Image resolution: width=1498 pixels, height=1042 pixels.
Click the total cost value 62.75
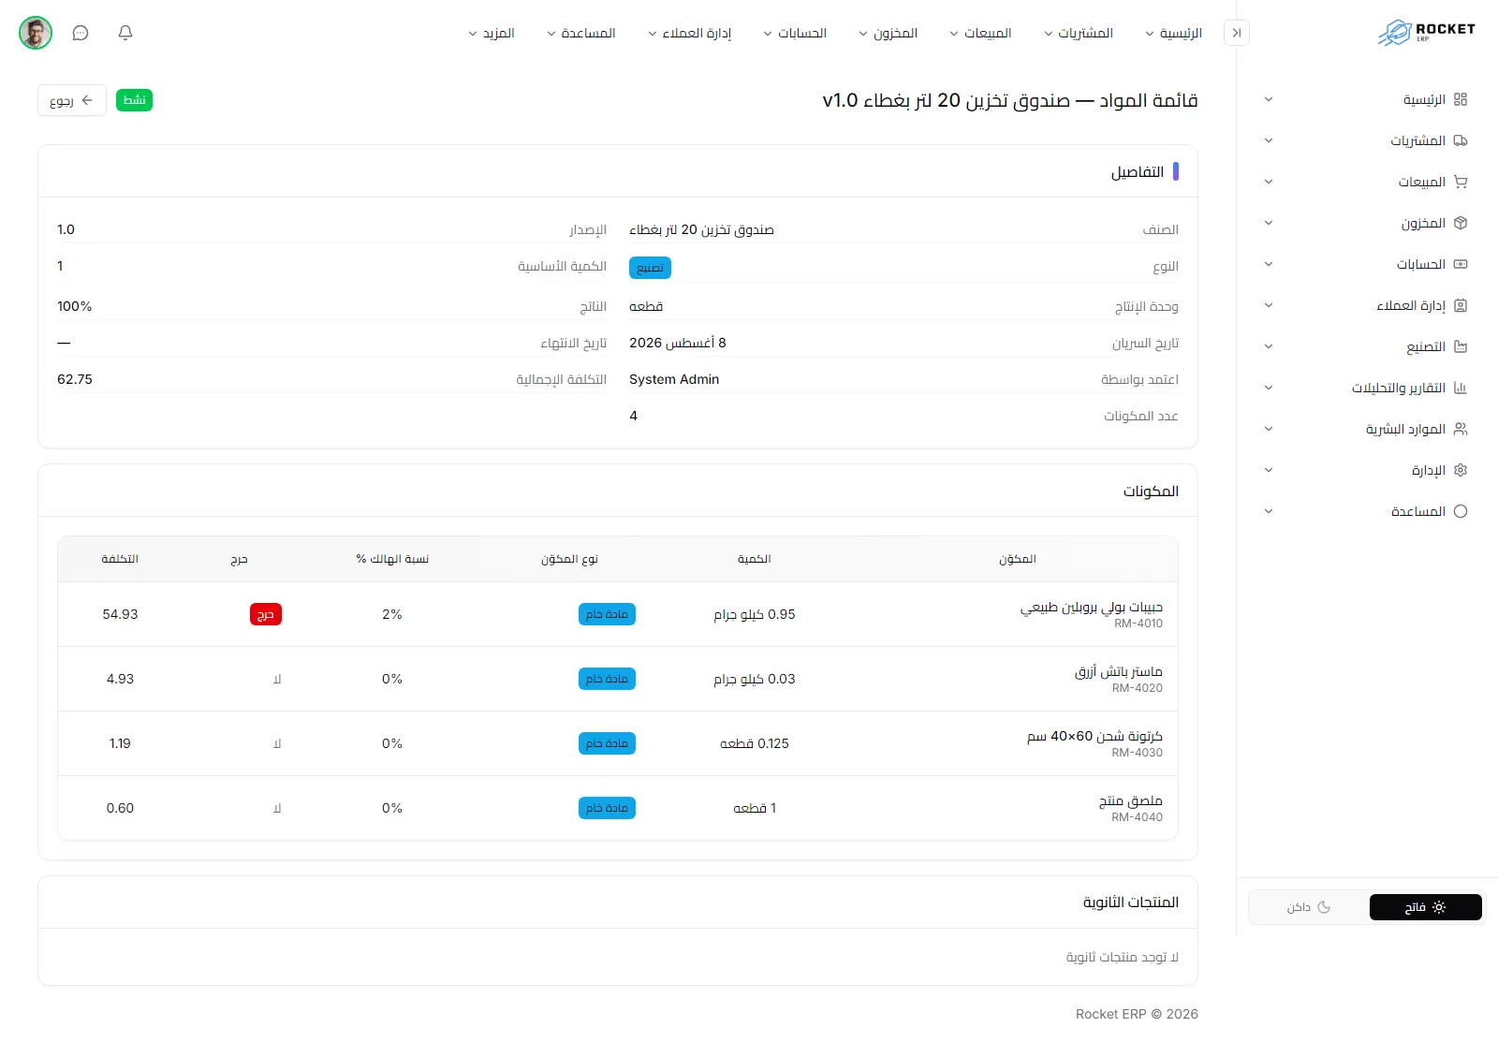(75, 379)
